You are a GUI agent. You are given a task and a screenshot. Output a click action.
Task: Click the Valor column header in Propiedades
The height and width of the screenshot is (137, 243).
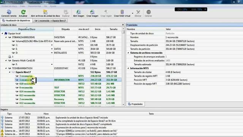[x=168, y=29]
